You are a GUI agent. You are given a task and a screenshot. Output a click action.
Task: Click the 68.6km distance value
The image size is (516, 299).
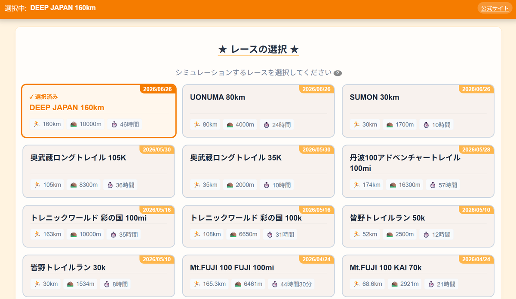point(372,284)
